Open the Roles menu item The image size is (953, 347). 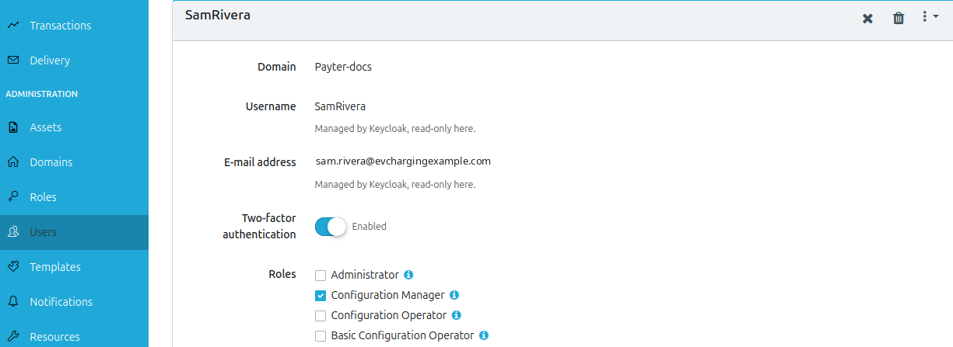click(x=74, y=197)
